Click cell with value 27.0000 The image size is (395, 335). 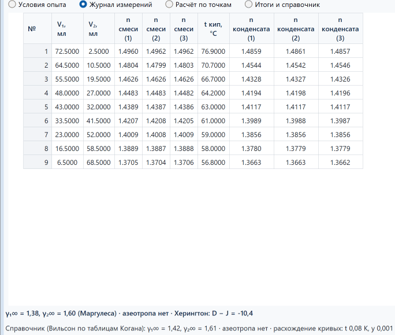(99, 93)
